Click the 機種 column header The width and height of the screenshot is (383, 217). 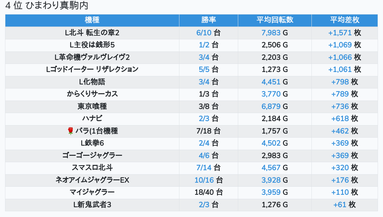(92, 20)
